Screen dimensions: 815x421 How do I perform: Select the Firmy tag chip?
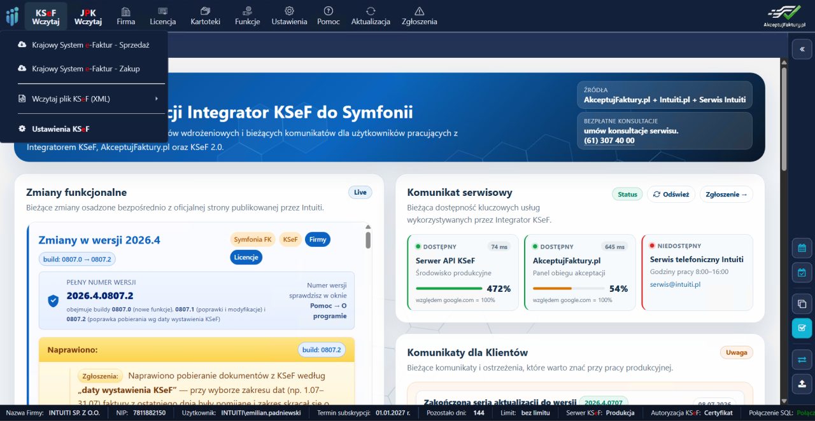click(318, 240)
